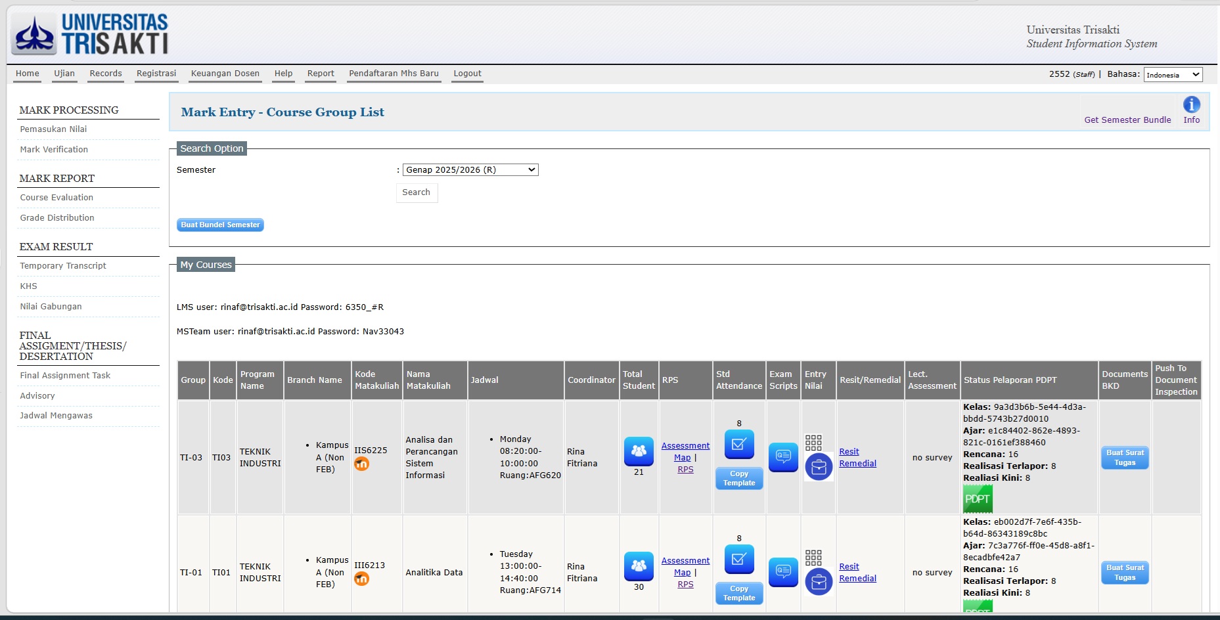The width and height of the screenshot is (1220, 620).
Task: Open Grade Distribution in sidebar
Action: (x=57, y=217)
